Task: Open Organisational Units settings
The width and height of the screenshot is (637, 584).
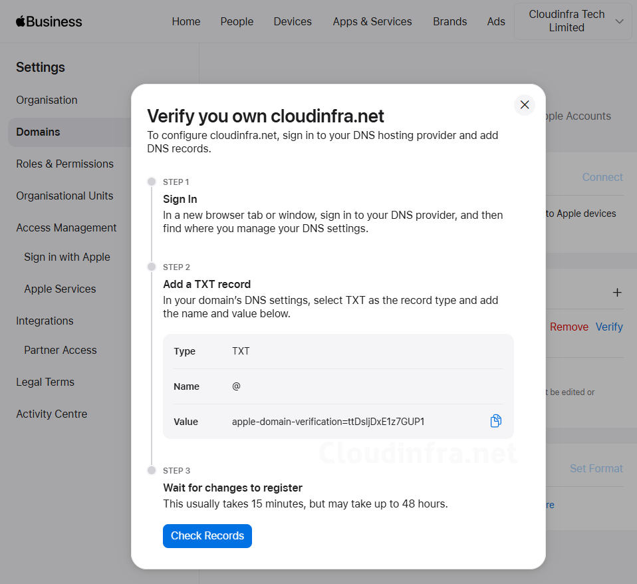Action: point(64,196)
